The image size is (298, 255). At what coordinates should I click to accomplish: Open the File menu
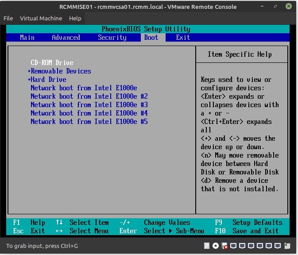click(x=8, y=18)
